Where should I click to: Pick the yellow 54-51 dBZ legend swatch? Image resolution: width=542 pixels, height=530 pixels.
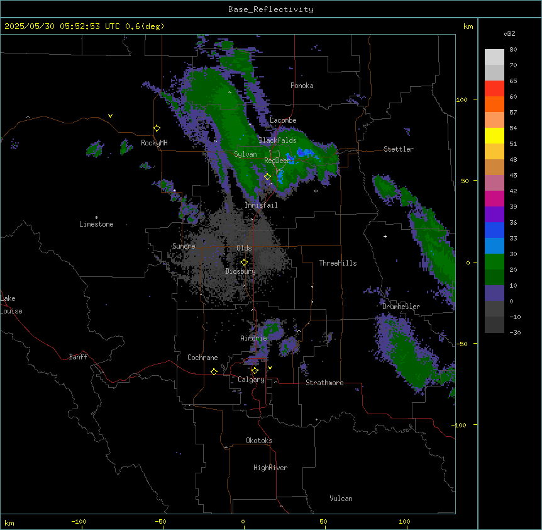pos(494,135)
